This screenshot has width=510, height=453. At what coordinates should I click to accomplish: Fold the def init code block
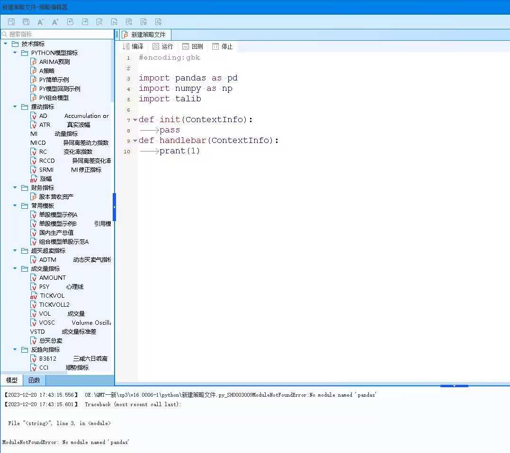(135, 120)
